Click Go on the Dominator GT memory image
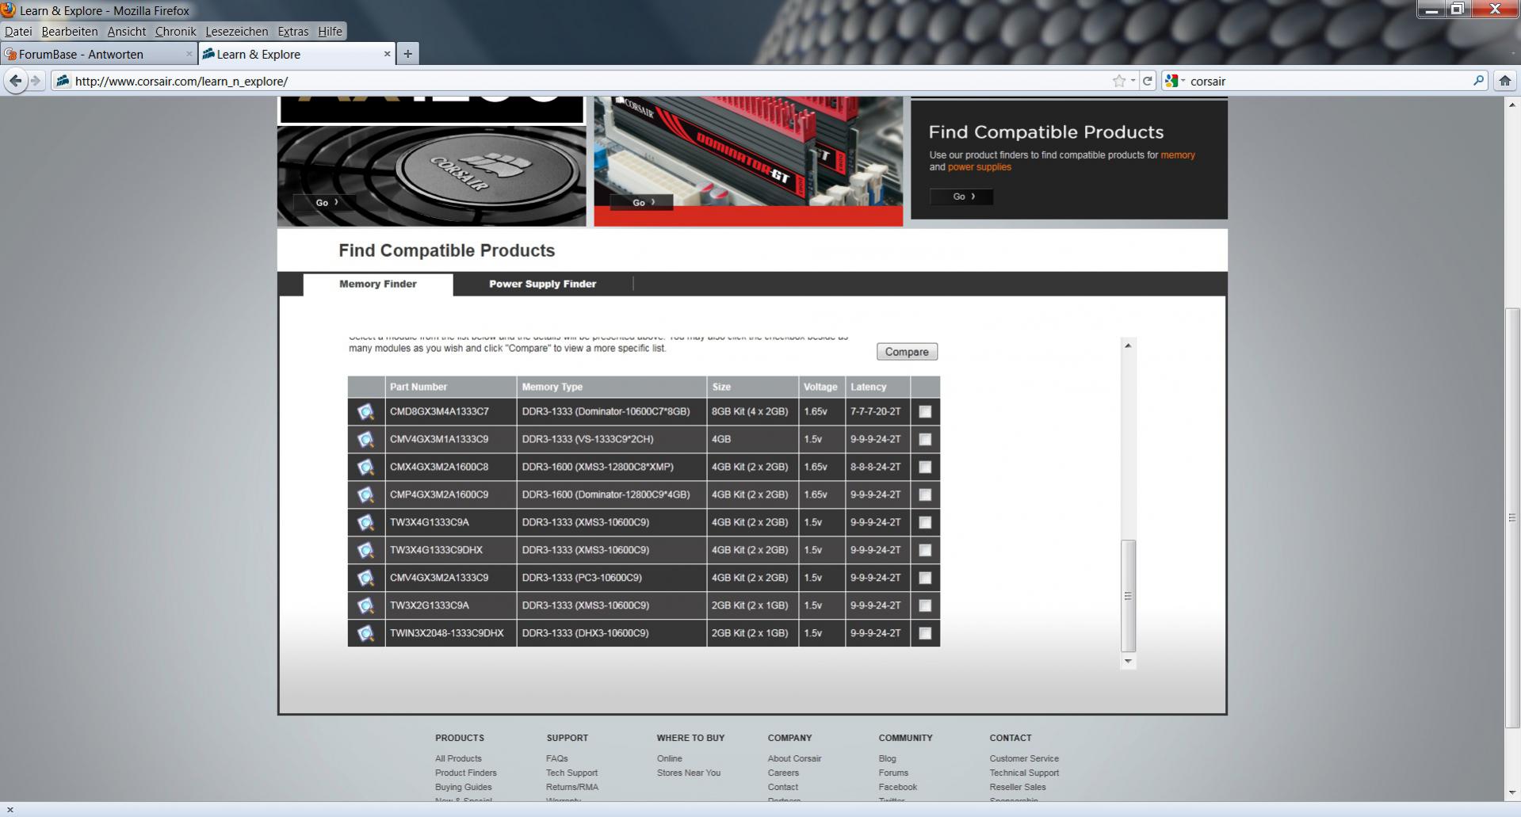Screen dimensions: 1521x817 [x=641, y=203]
